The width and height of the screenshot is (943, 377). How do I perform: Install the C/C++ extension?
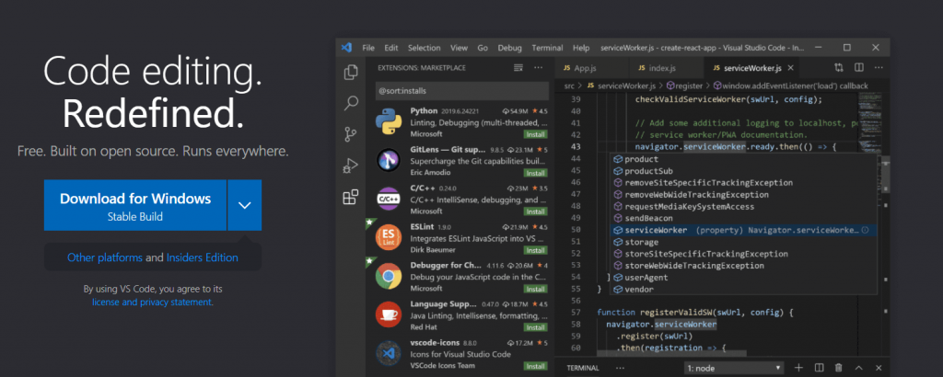click(x=535, y=211)
